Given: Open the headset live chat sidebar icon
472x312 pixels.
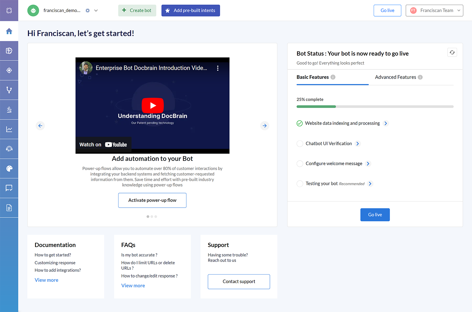Looking at the screenshot, I should point(9,149).
